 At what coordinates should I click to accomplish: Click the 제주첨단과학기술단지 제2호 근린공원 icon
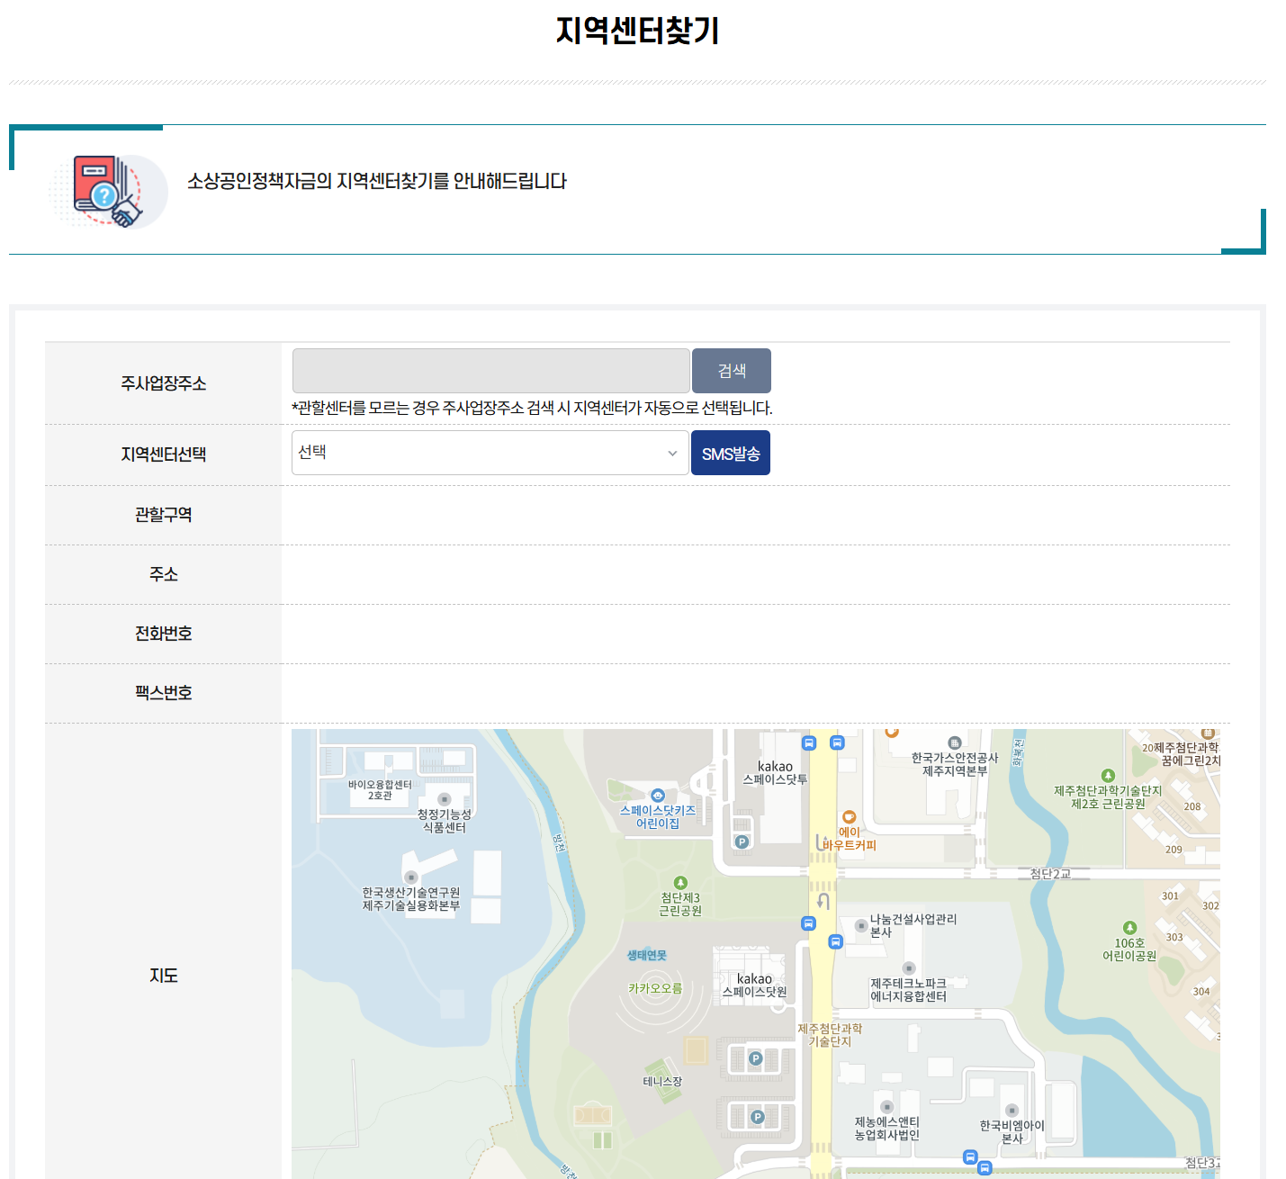[1108, 776]
